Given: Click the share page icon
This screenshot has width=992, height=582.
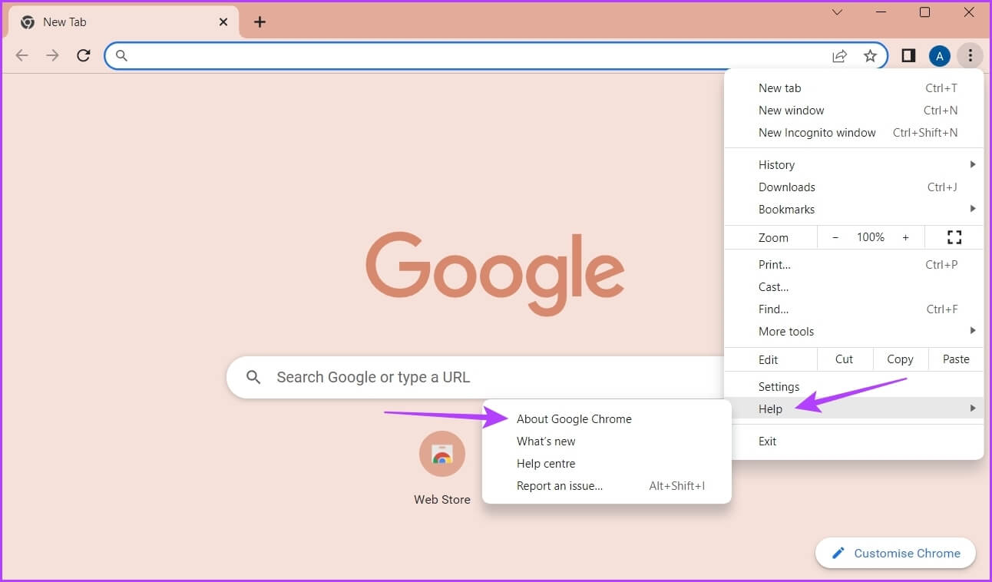Looking at the screenshot, I should [839, 55].
